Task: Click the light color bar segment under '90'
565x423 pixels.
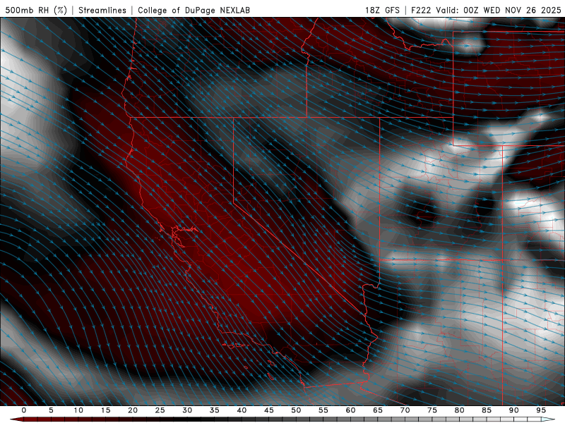Action: point(513,419)
